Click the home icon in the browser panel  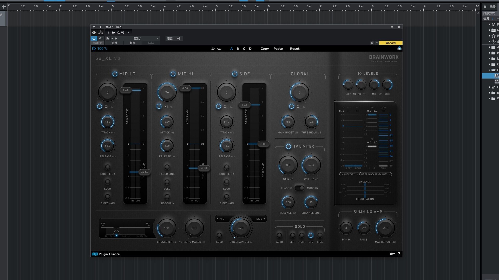point(485,6)
